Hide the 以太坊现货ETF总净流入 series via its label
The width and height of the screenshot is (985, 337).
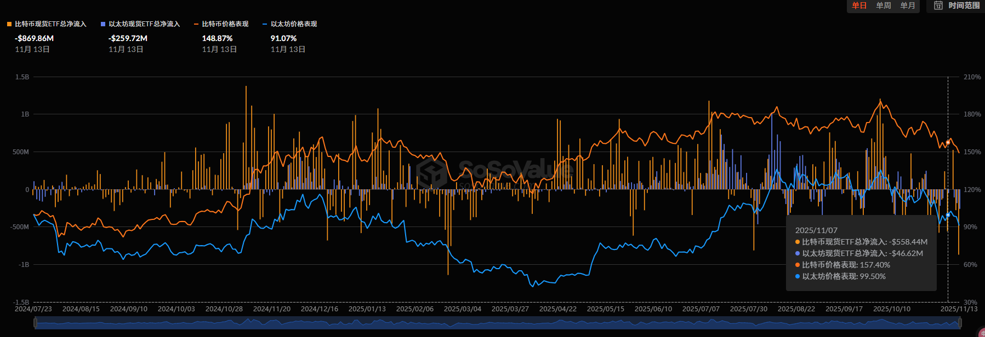coord(144,24)
